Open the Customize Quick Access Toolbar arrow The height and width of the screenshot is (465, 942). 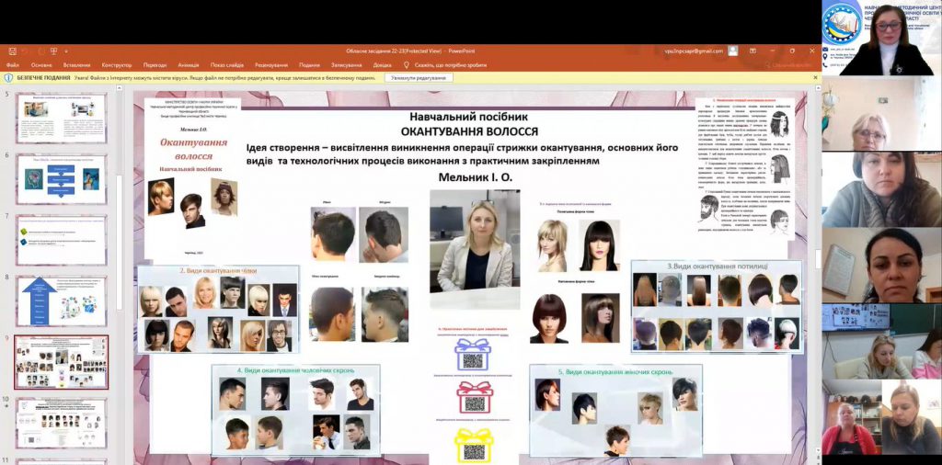click(x=66, y=51)
